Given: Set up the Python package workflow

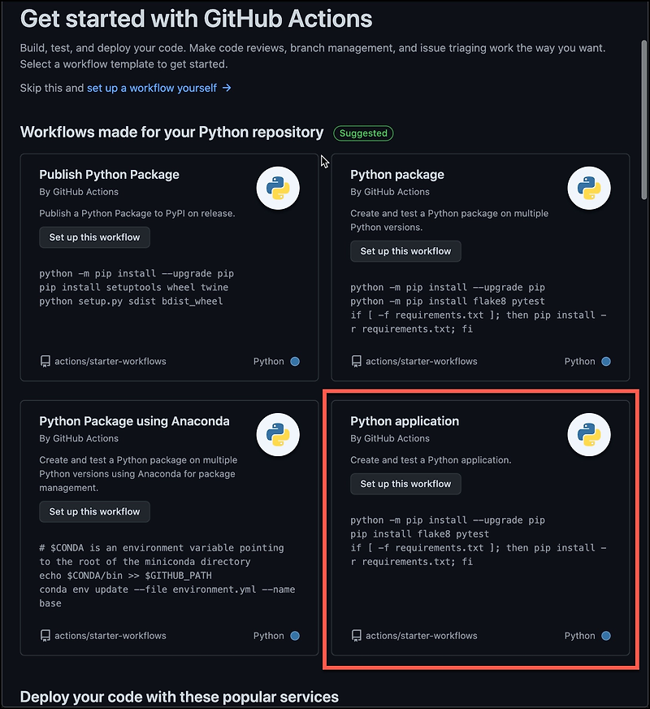Looking at the screenshot, I should (x=405, y=251).
